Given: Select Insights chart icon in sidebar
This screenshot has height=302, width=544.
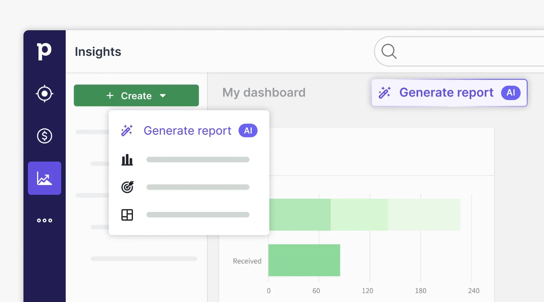Looking at the screenshot, I should [x=45, y=178].
